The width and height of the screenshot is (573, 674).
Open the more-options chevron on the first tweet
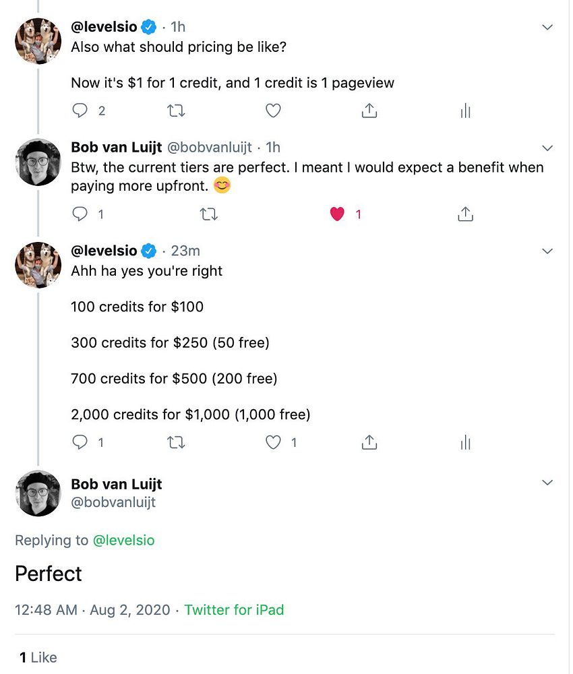click(547, 28)
